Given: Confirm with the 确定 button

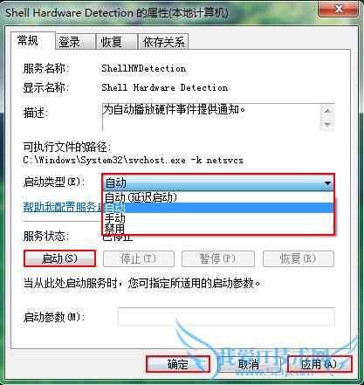Looking at the screenshot, I should pos(178,364).
